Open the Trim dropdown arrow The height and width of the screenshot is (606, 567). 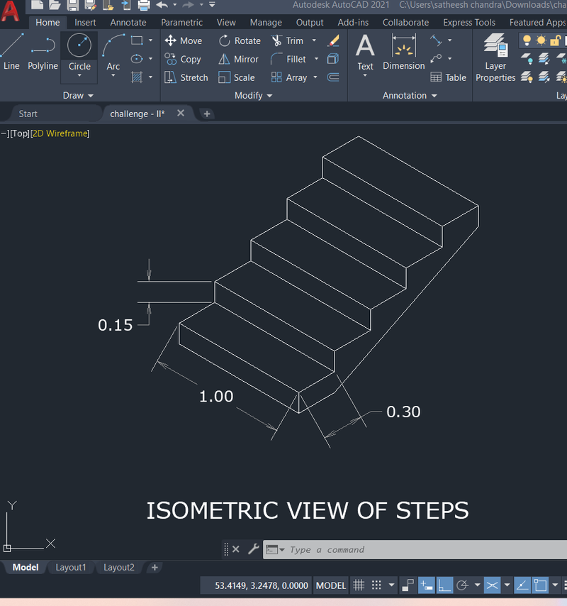[314, 40]
